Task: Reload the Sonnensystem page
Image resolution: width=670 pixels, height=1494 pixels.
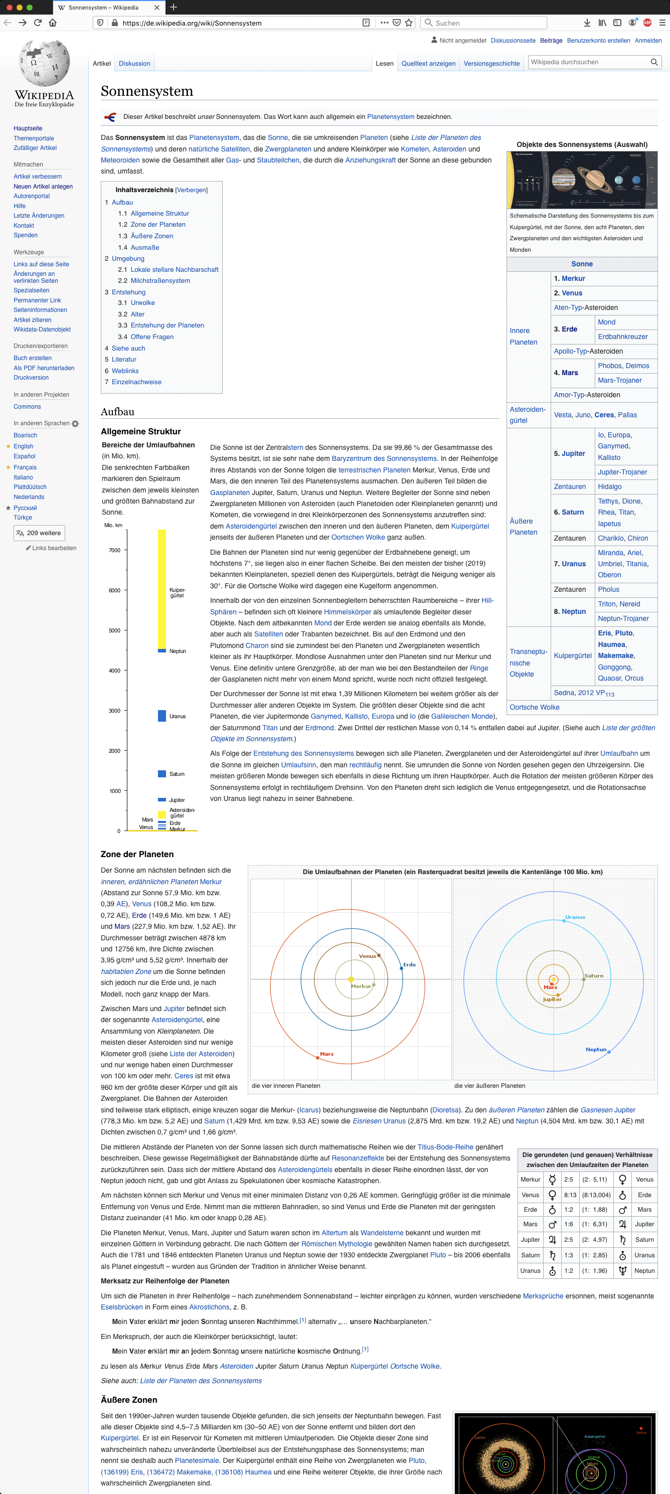Action: click(x=38, y=23)
